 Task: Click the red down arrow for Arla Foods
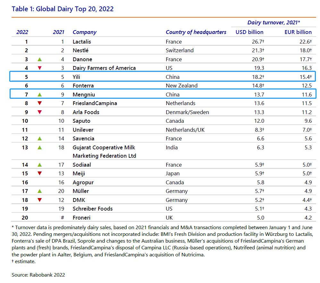(x=39, y=112)
